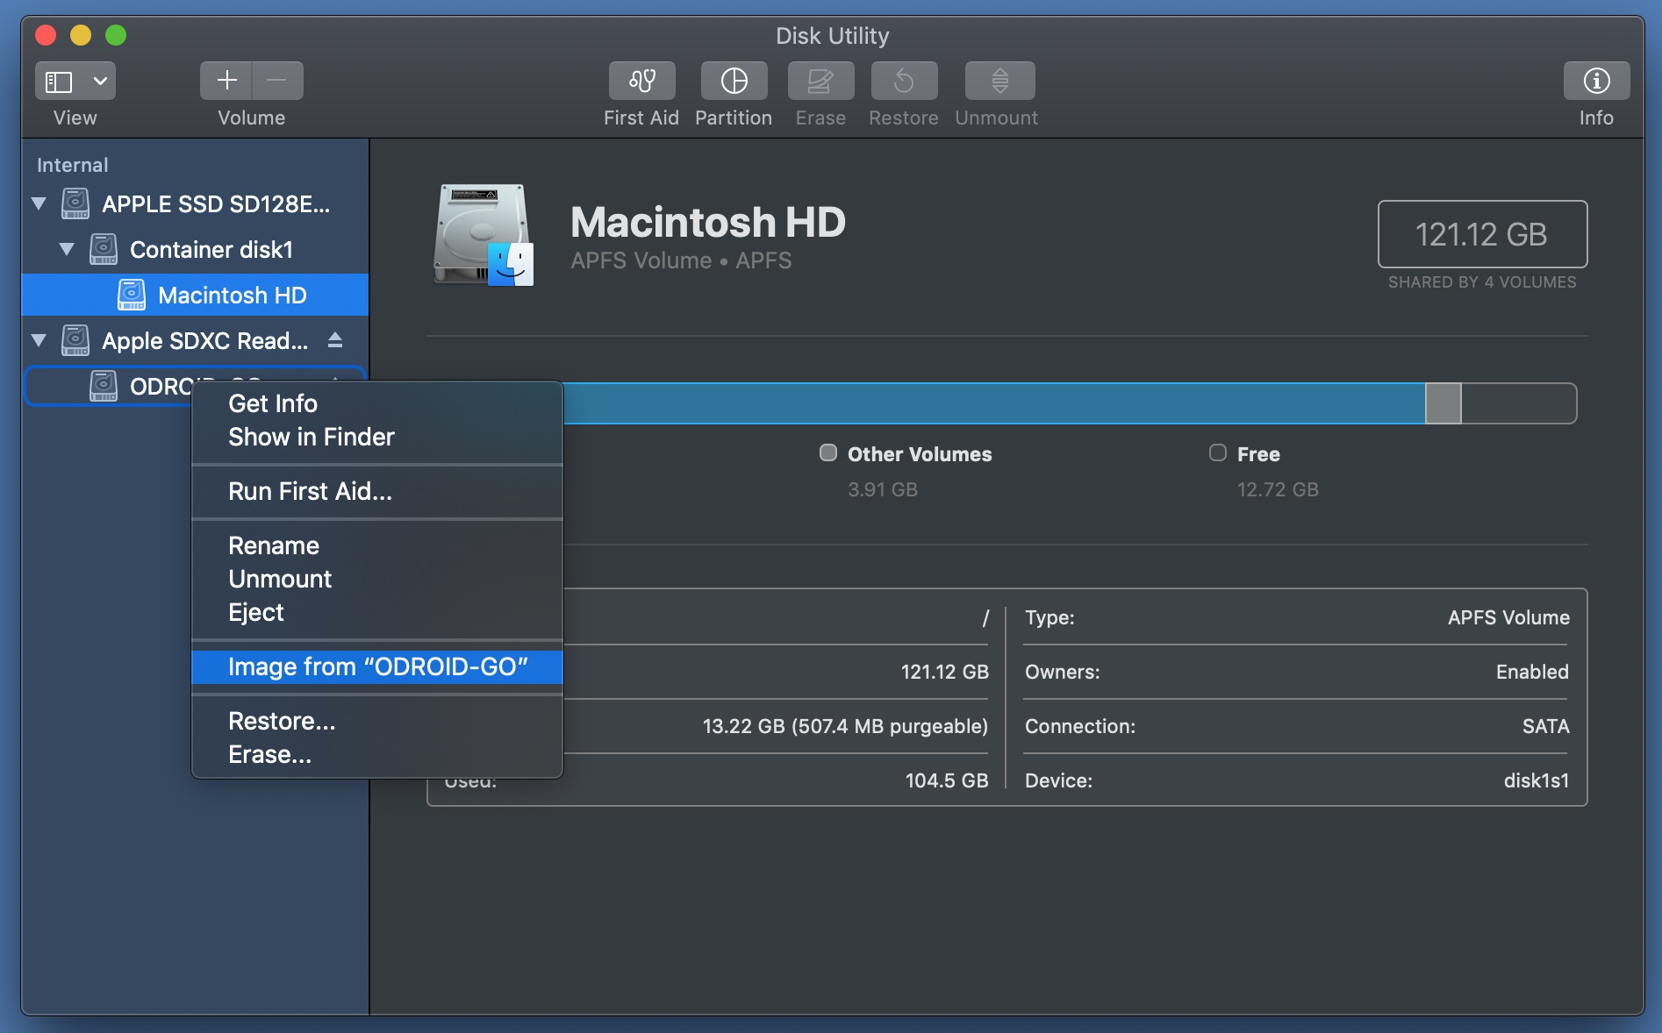Choose Eject from the context menu
This screenshot has height=1033, width=1662.
click(376, 612)
